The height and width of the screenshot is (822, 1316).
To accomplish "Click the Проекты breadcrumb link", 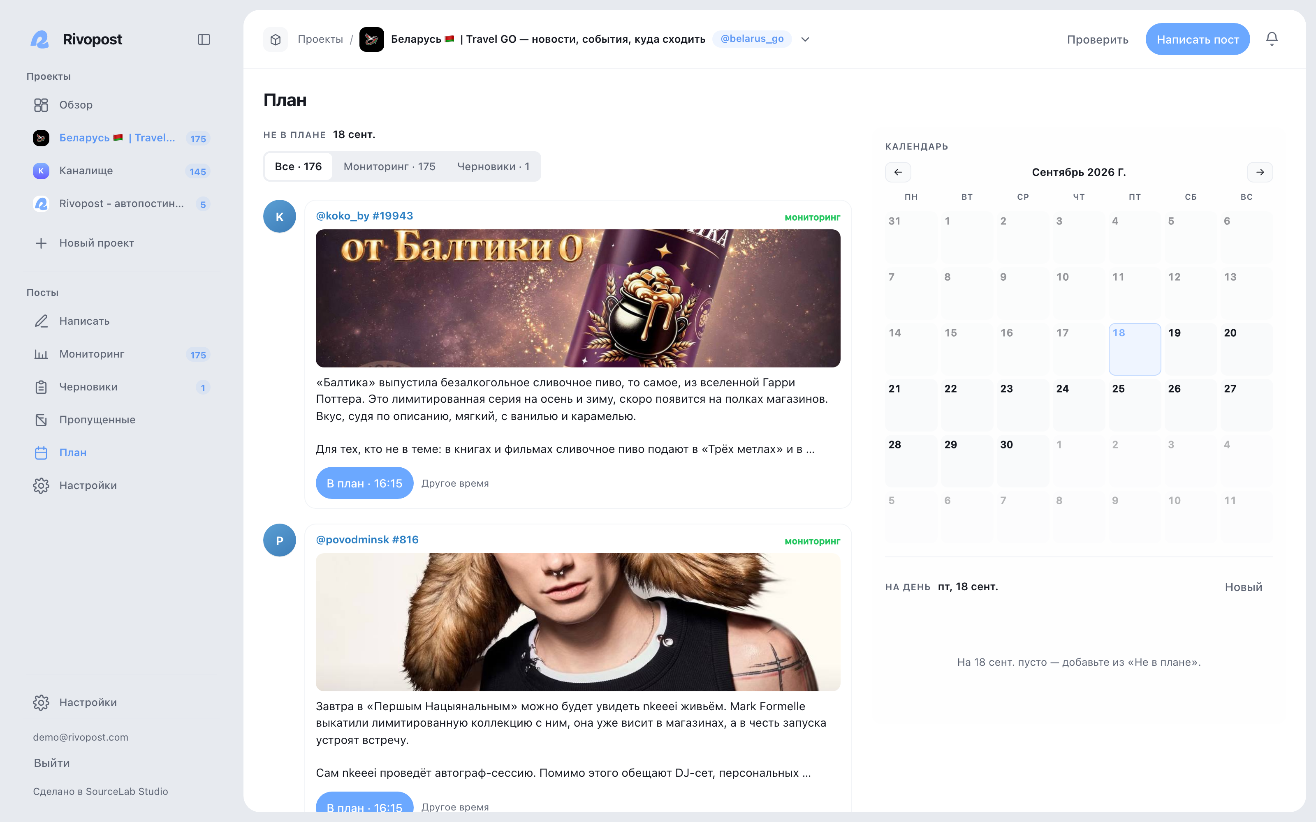I will 320,39.
